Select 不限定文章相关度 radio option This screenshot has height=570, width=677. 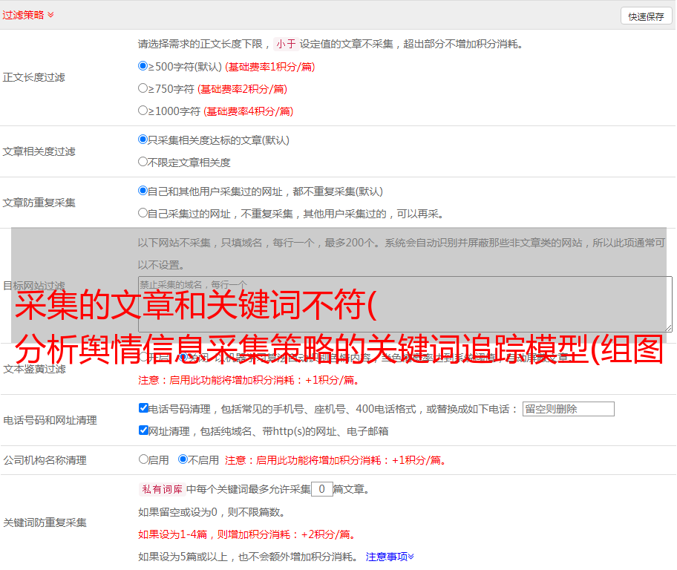143,162
